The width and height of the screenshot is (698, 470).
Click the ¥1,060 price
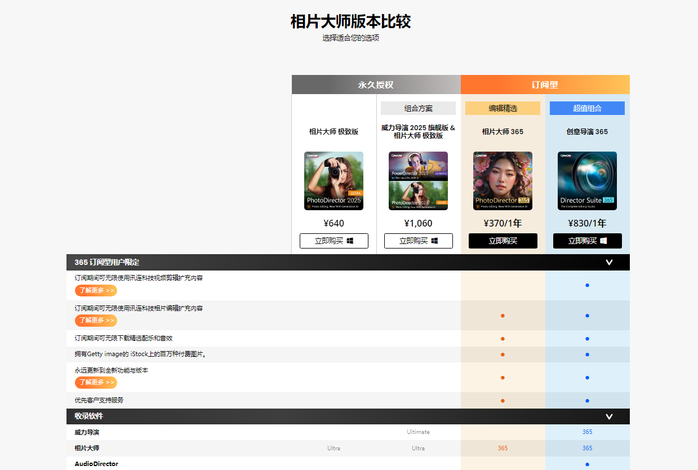(419, 223)
